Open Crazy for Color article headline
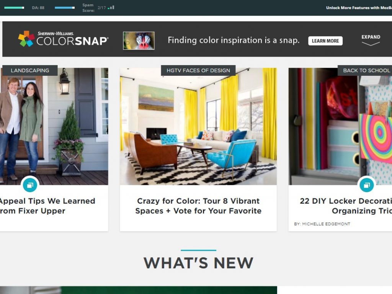Screen dimensions: 392x294 (x=198, y=206)
